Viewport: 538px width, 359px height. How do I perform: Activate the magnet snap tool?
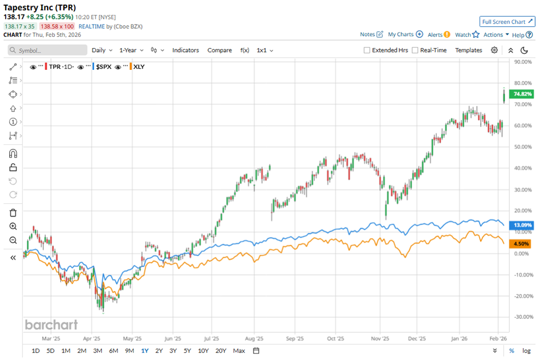pos(13,153)
